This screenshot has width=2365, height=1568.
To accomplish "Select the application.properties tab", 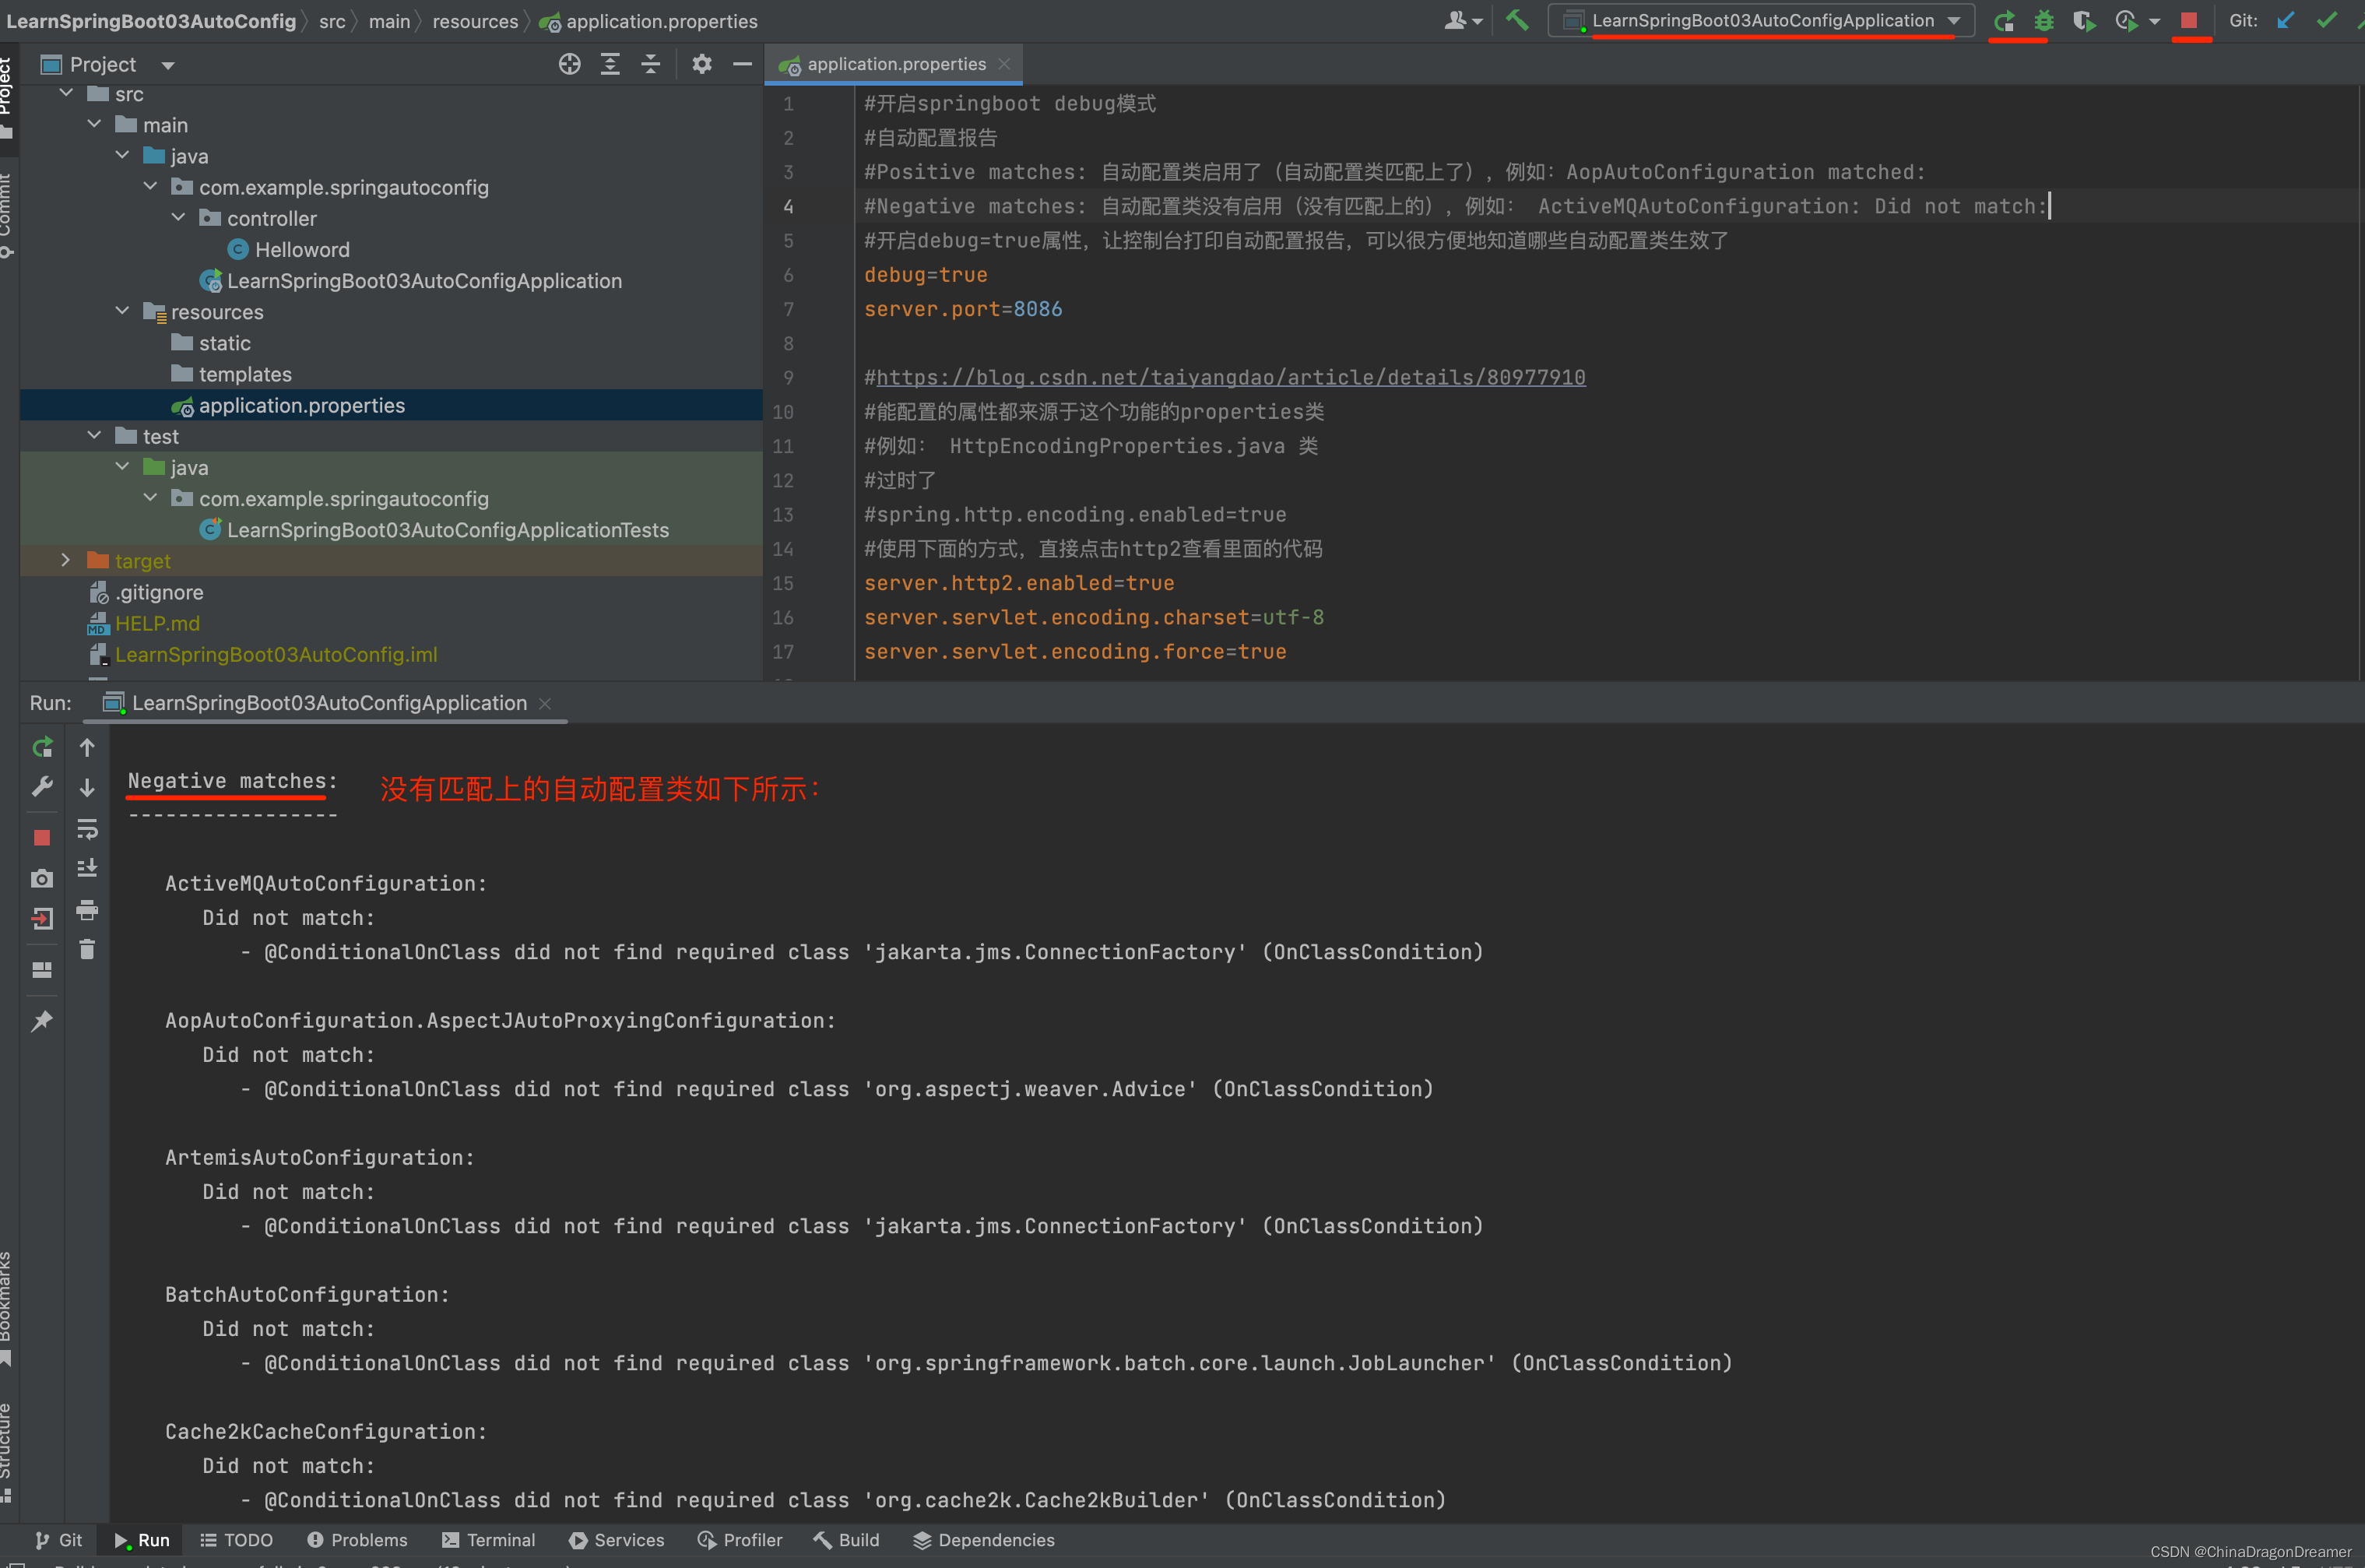I will point(894,65).
